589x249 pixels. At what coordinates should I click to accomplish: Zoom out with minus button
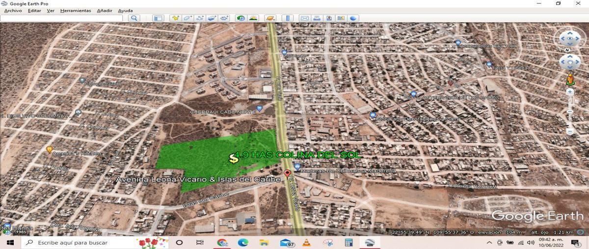(570, 132)
